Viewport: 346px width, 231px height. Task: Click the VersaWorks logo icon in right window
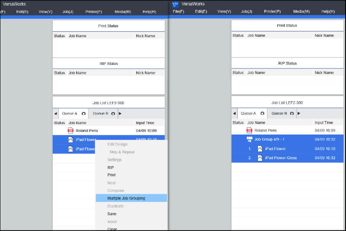(175, 4)
